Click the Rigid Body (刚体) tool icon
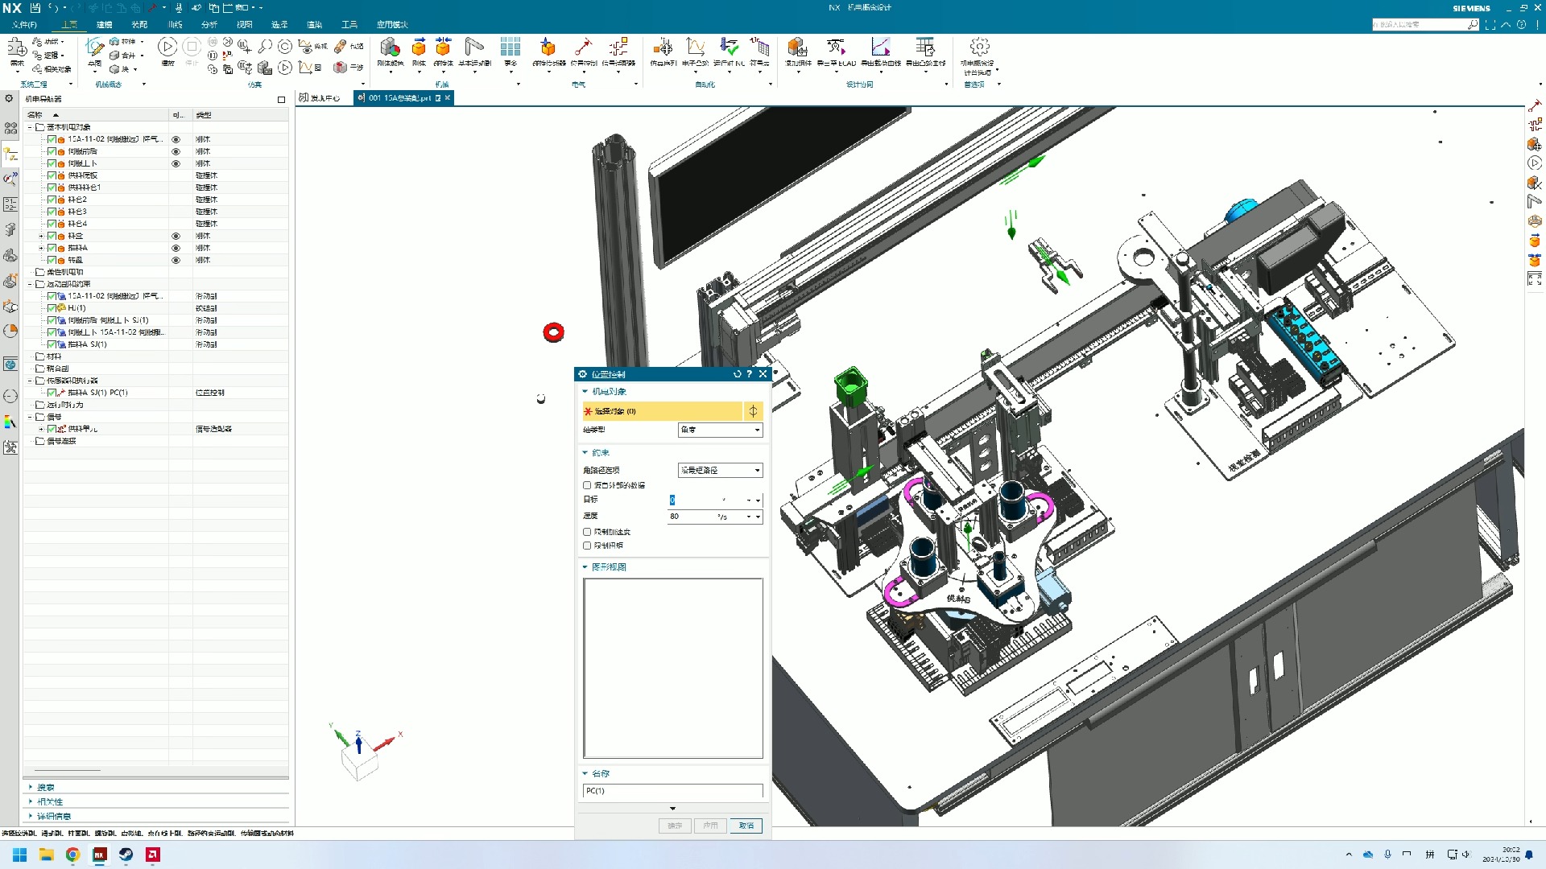The height and width of the screenshot is (869, 1546). tap(419, 47)
